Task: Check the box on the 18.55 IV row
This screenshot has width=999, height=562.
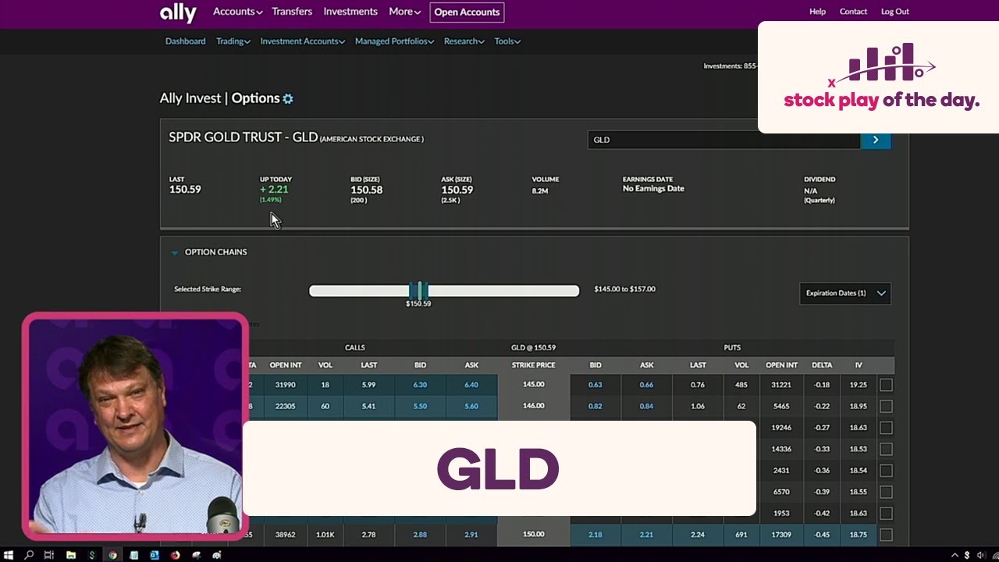Action: (886, 493)
